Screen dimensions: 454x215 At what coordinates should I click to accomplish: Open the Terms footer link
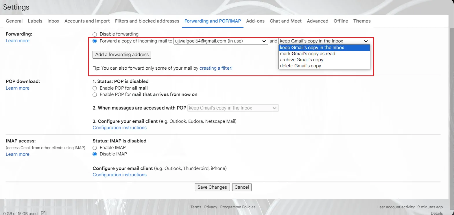196,207
